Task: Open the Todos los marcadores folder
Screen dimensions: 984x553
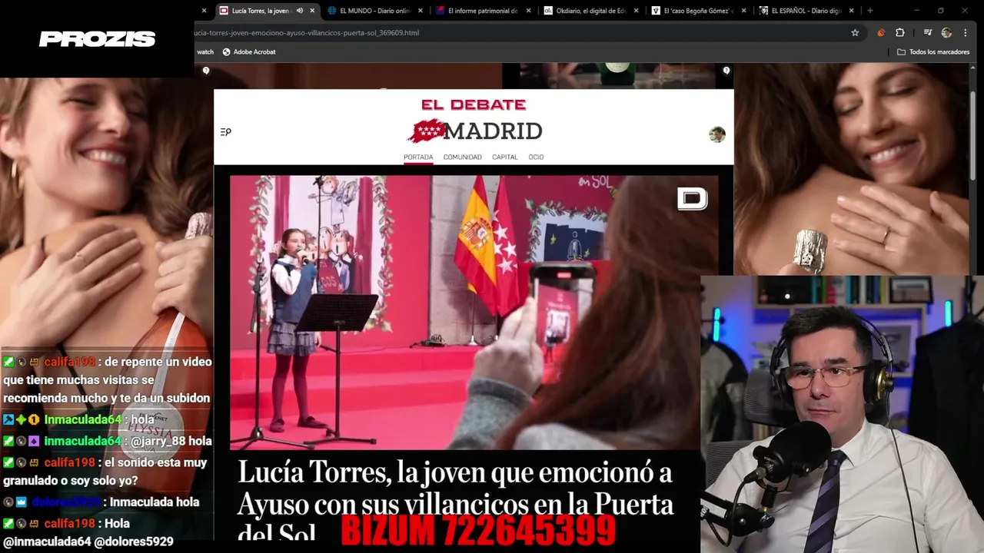Action: click(932, 51)
